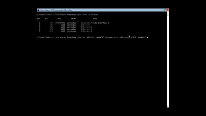Click 'connected' state in Loopback row

pos(71,23)
